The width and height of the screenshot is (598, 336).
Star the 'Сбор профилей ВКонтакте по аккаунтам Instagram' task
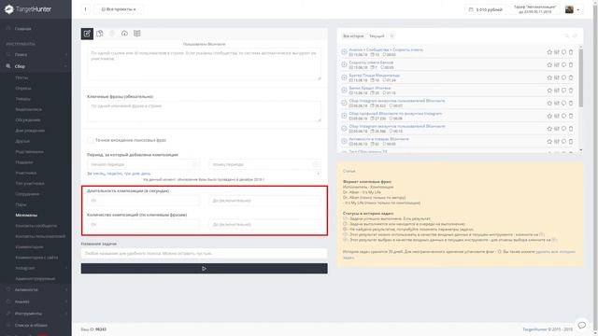pyautogui.click(x=549, y=116)
